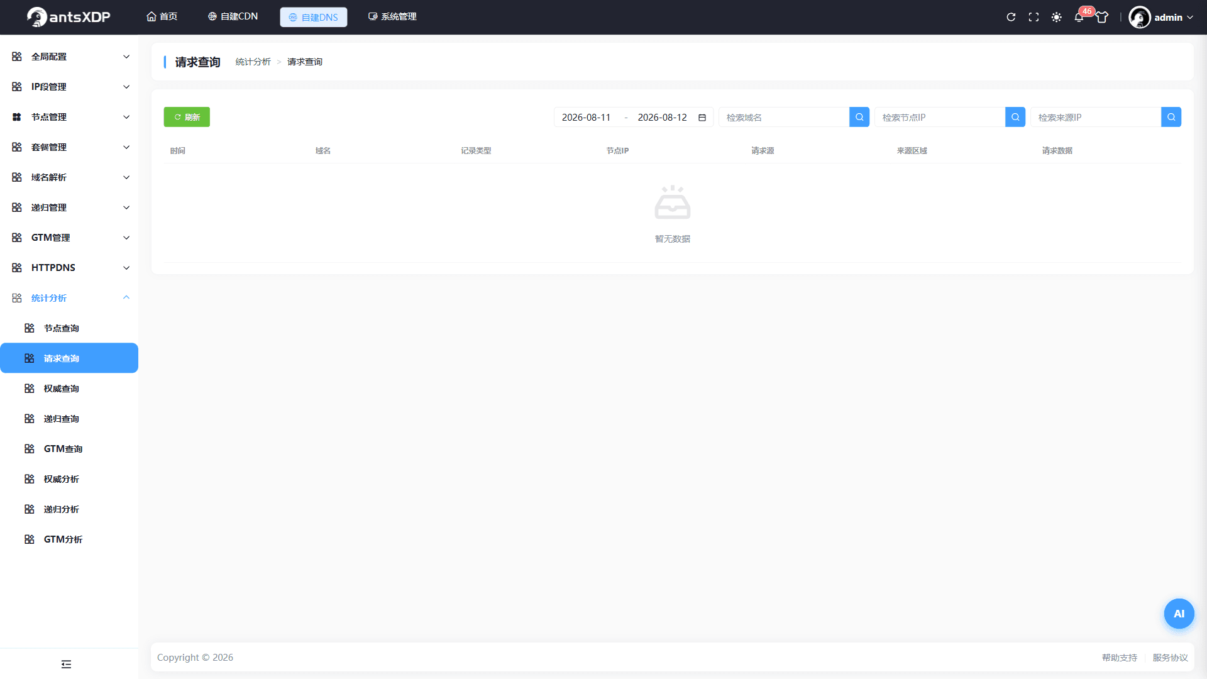
Task: Open GTM查询 submenu item
Action: click(69, 449)
